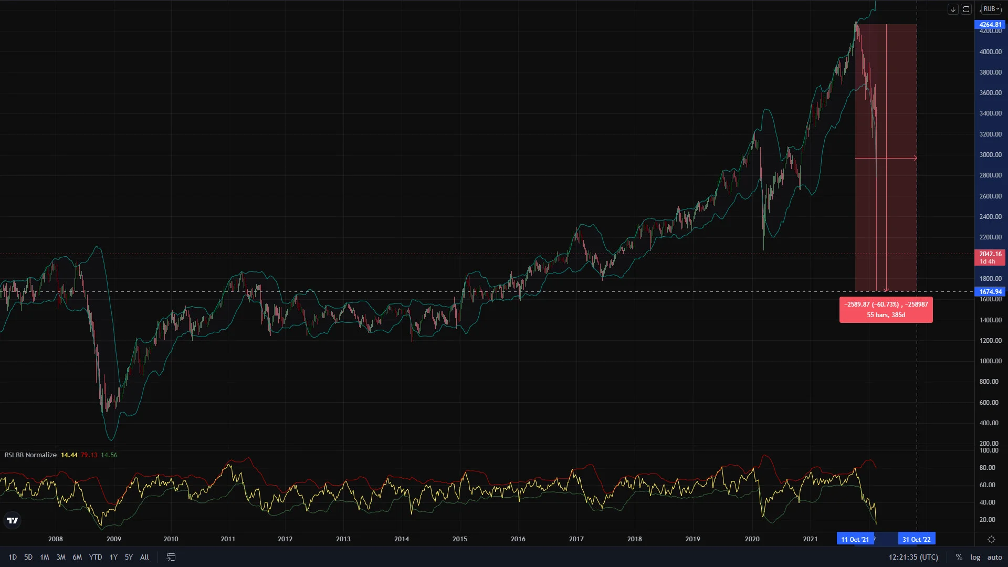This screenshot has width=1008, height=567.
Task: Click the 1000.00 price axis label
Action: click(x=991, y=361)
